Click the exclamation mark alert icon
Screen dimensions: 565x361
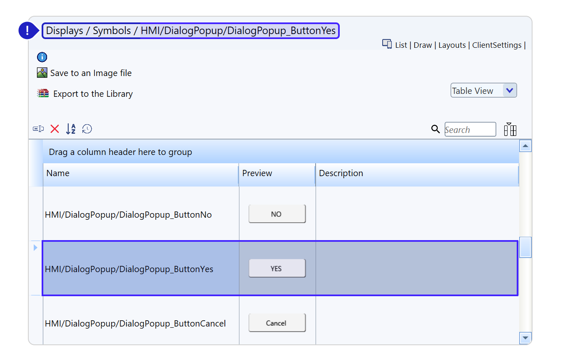point(27,30)
